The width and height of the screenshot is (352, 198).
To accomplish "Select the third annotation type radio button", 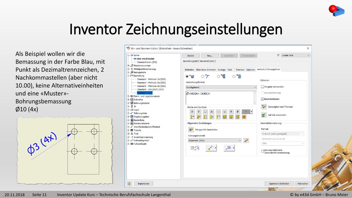I will click(218, 77).
